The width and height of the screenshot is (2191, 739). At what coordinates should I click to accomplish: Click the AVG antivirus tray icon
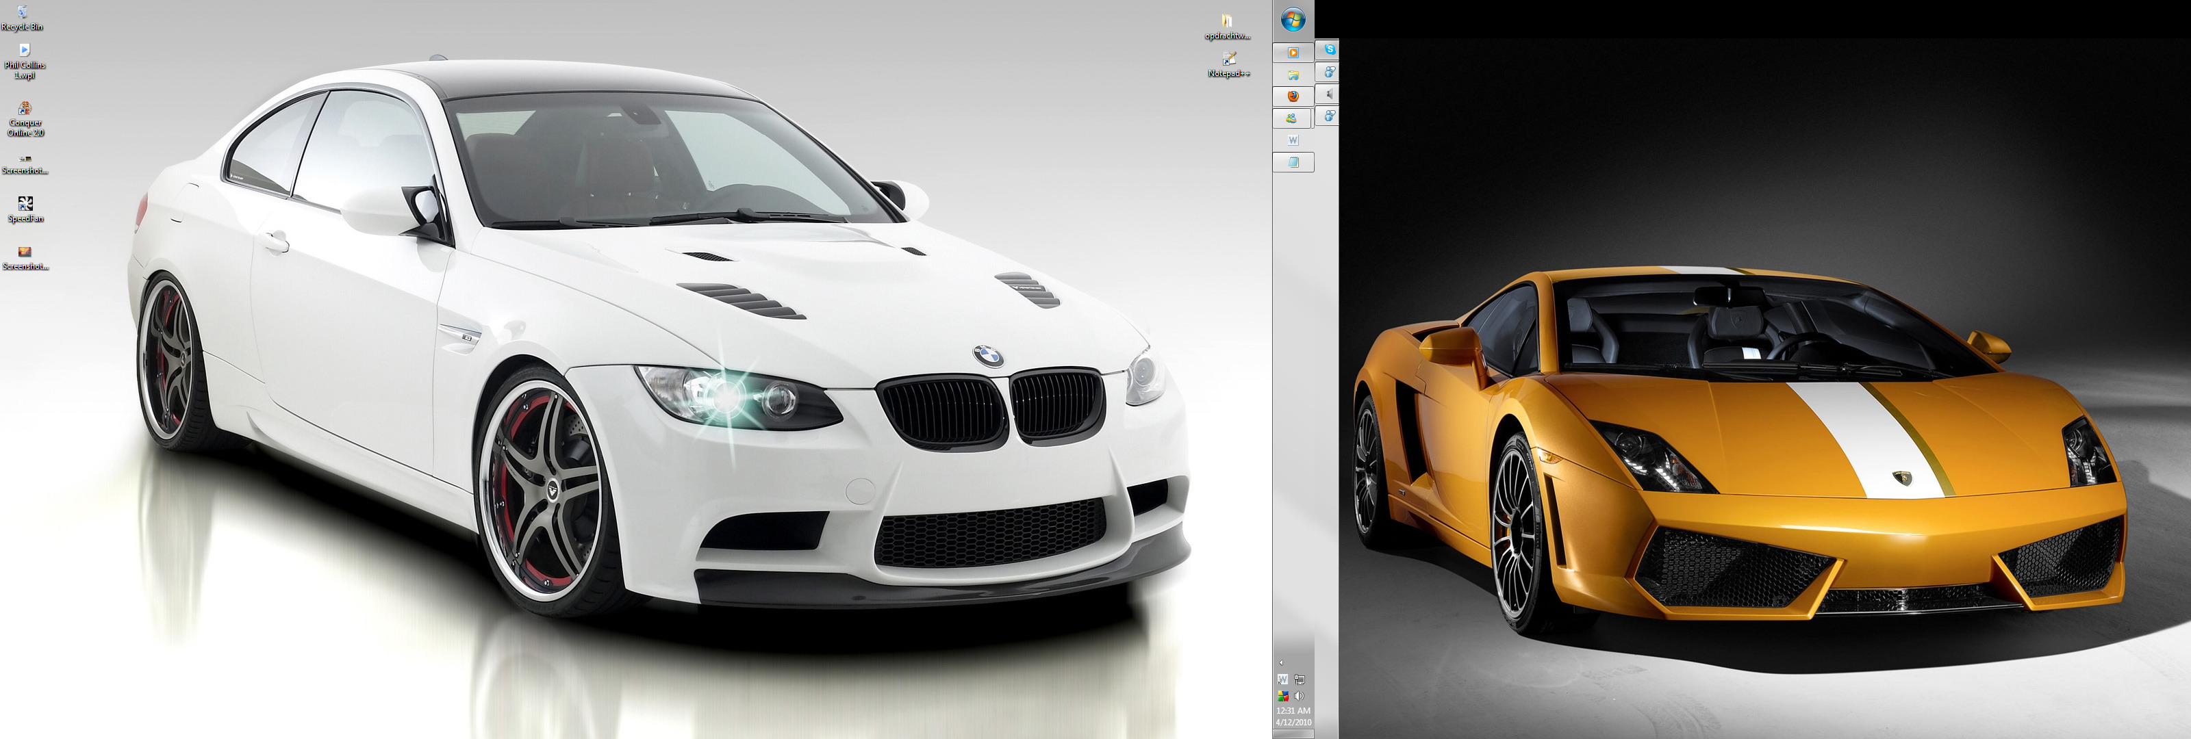tap(1282, 696)
